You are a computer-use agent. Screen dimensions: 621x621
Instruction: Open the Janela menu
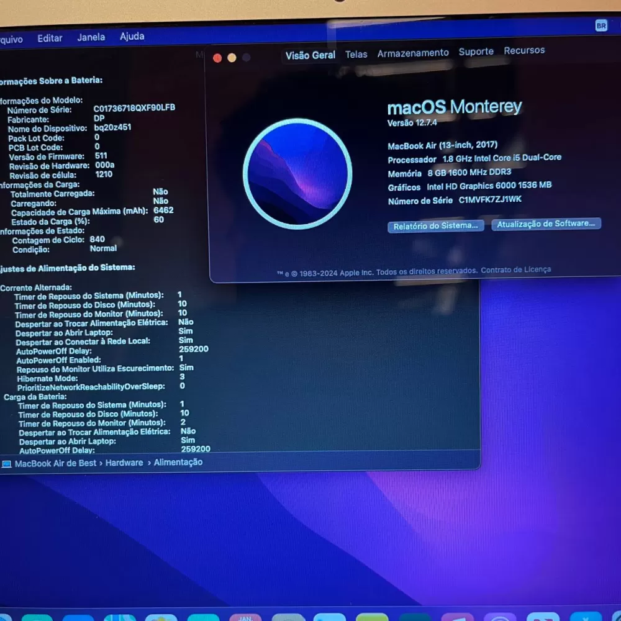coord(91,37)
